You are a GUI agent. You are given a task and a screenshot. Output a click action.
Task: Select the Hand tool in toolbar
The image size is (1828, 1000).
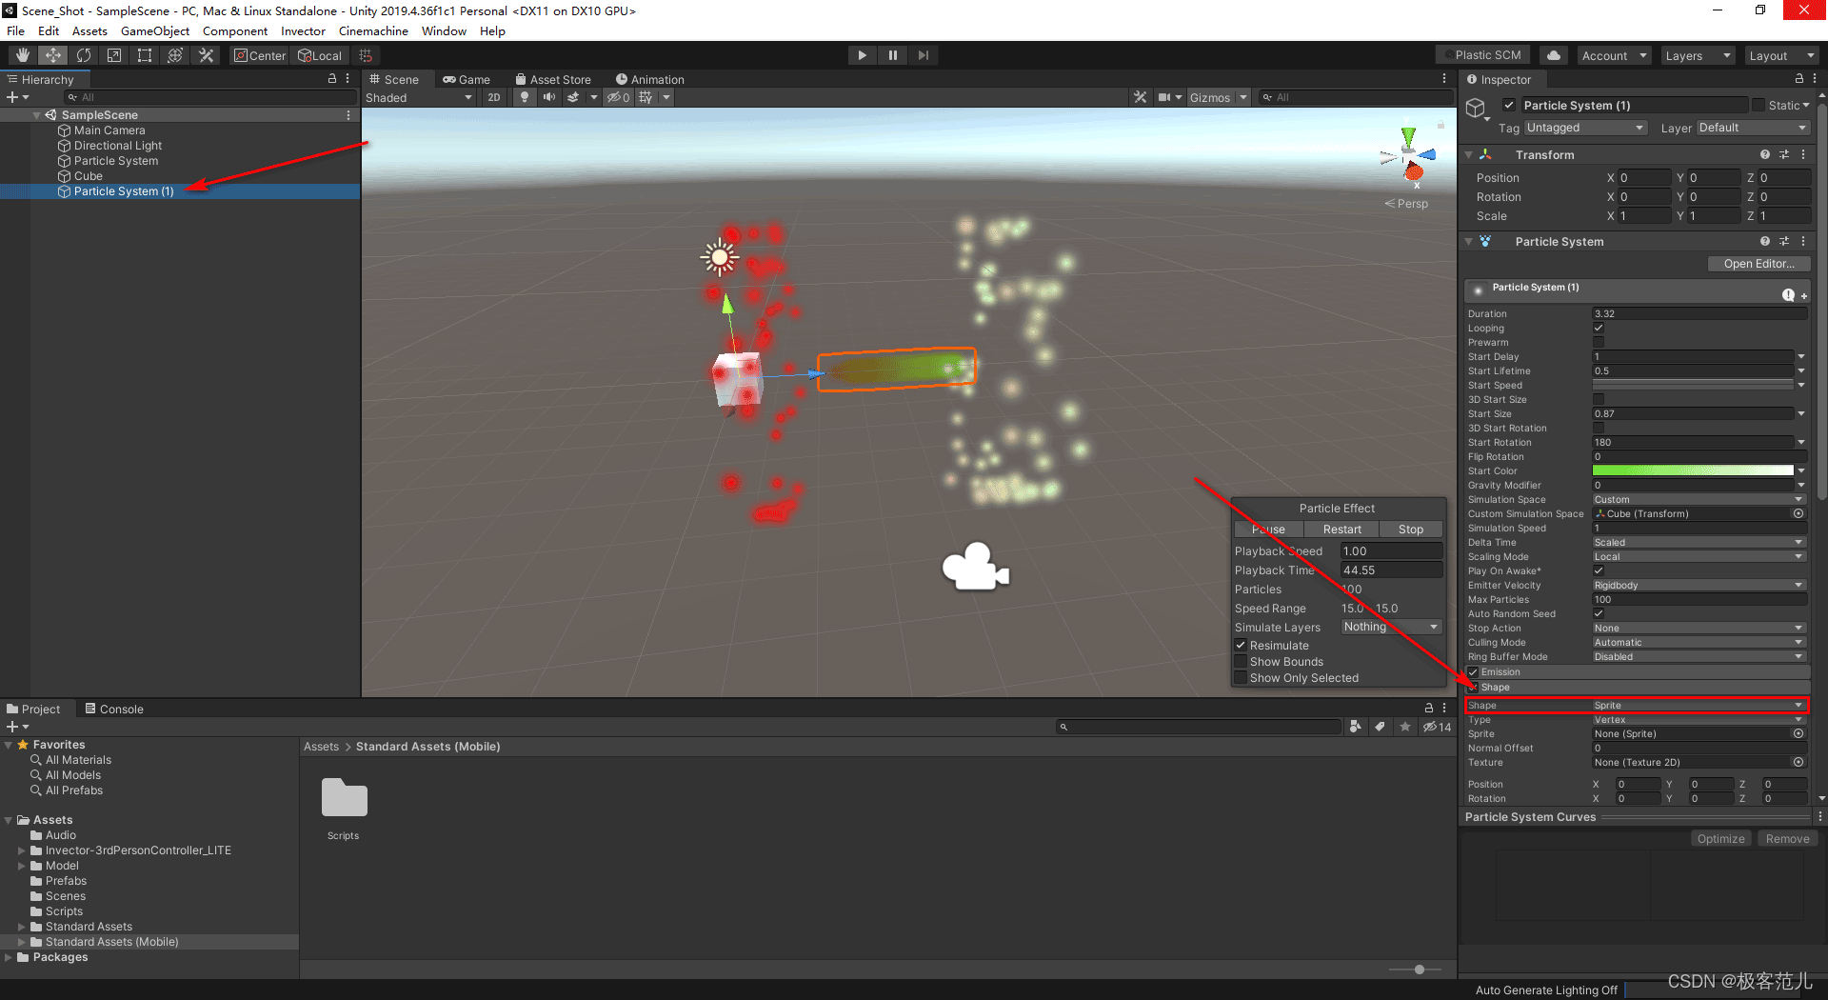(23, 55)
